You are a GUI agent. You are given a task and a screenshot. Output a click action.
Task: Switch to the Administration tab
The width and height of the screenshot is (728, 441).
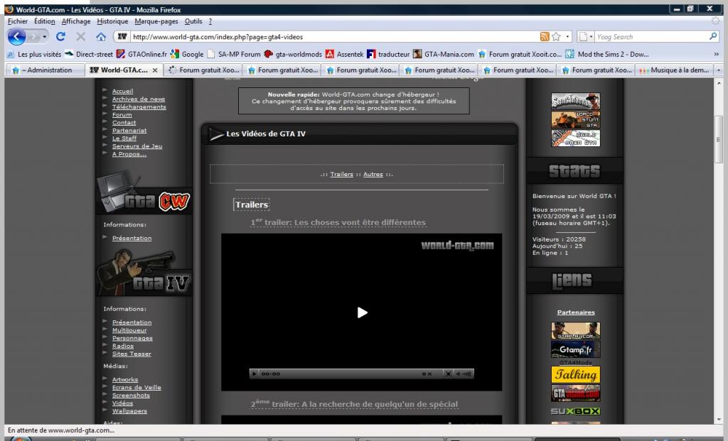tap(44, 70)
